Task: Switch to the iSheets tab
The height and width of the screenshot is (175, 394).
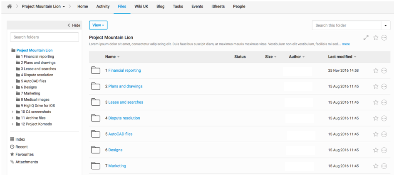Action: (x=218, y=7)
